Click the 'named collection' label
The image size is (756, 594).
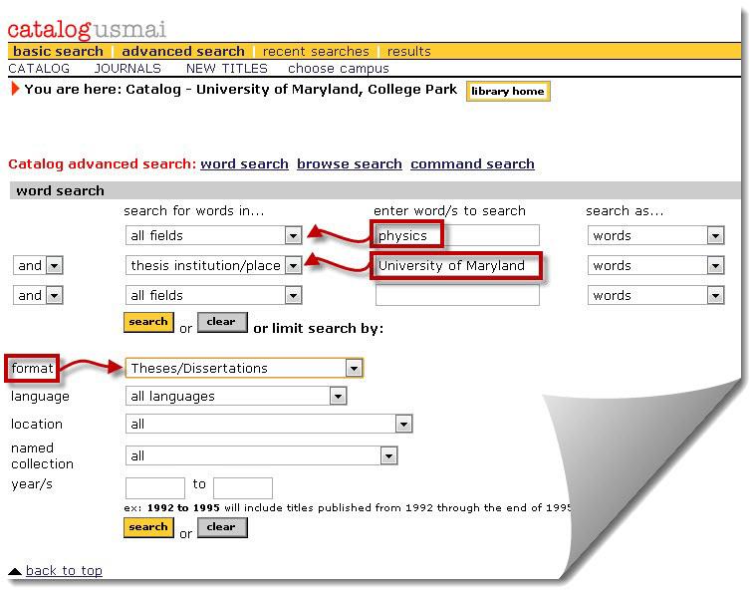(x=43, y=456)
